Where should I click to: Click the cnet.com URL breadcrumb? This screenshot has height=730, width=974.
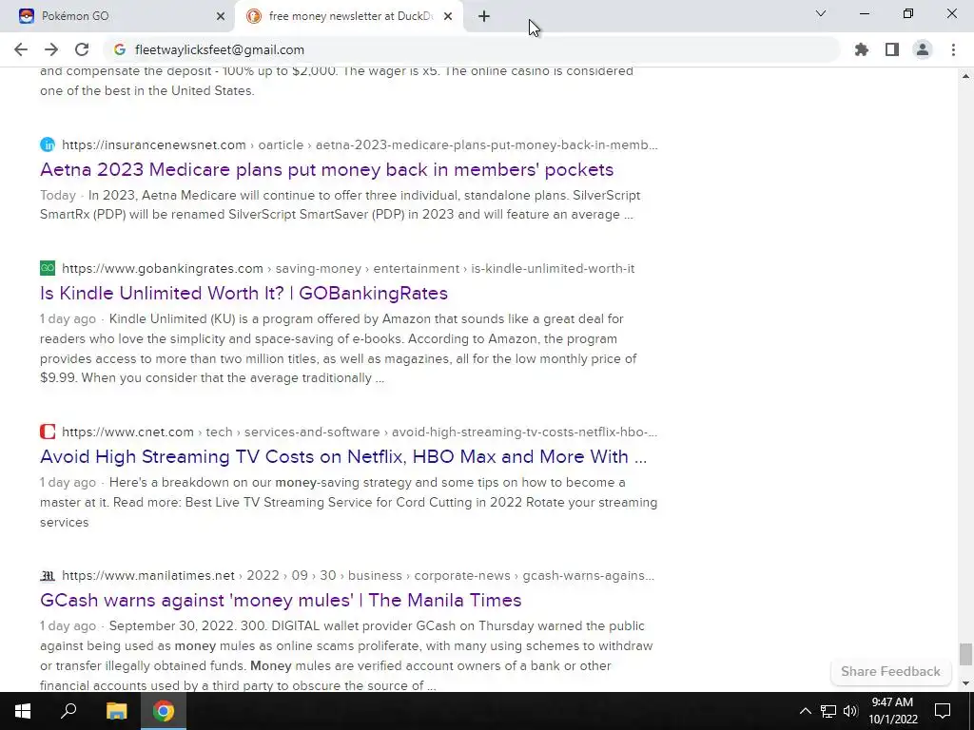pos(360,432)
